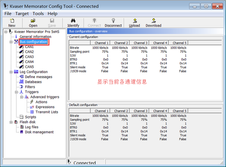This screenshot has height=167, width=226.
Task: Open the File menu
Action: 8,14
